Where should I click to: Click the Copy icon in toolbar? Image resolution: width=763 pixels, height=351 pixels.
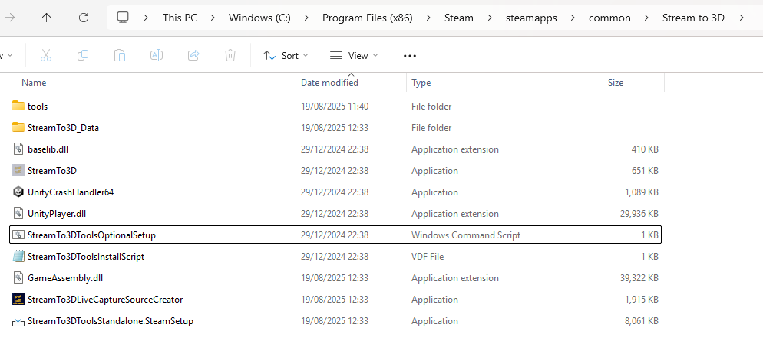[83, 55]
